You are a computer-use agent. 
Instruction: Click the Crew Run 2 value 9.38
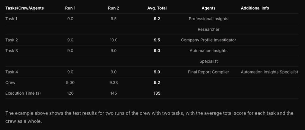113,82
